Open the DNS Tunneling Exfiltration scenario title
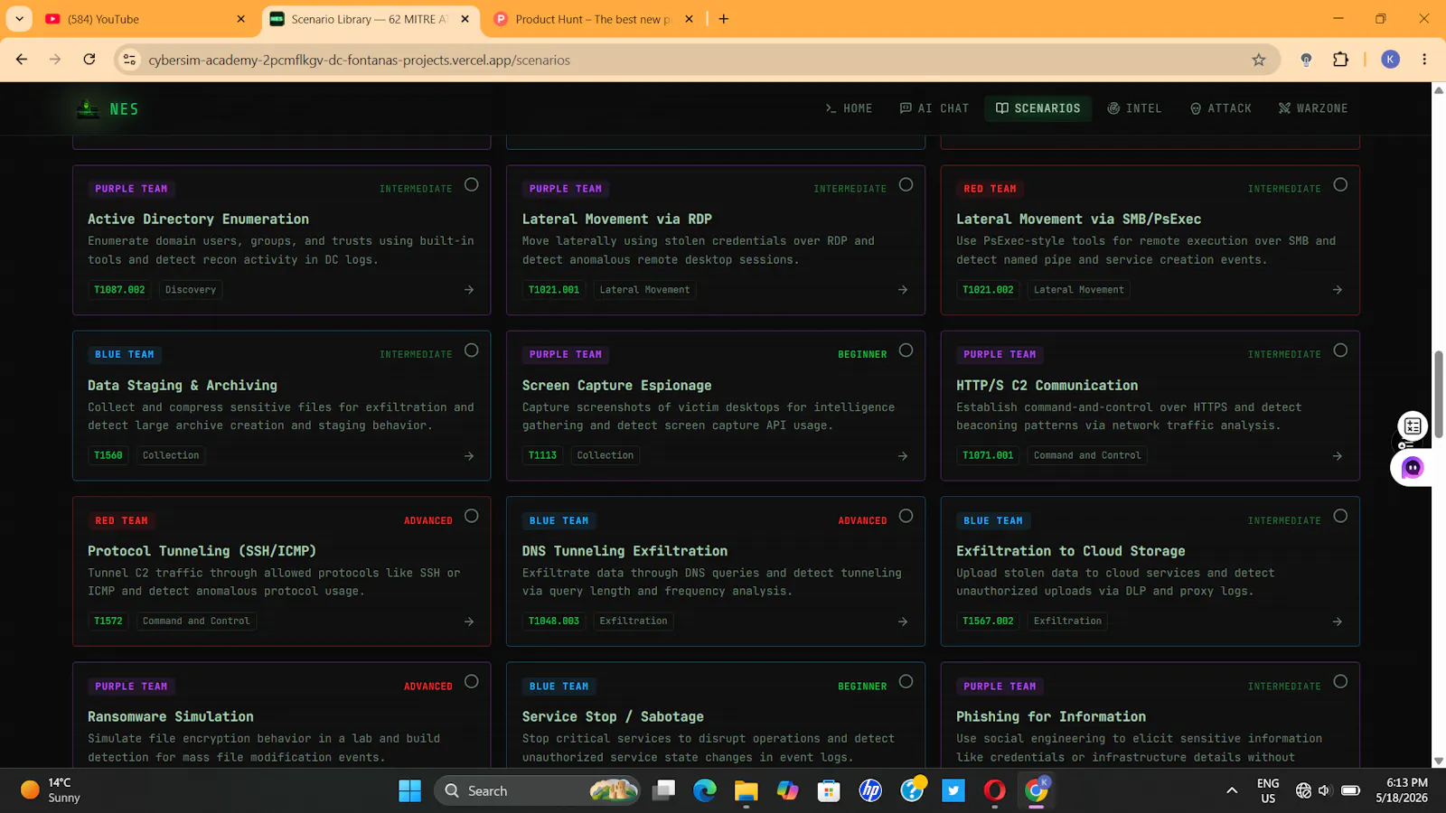The height and width of the screenshot is (813, 1446). coord(624,551)
